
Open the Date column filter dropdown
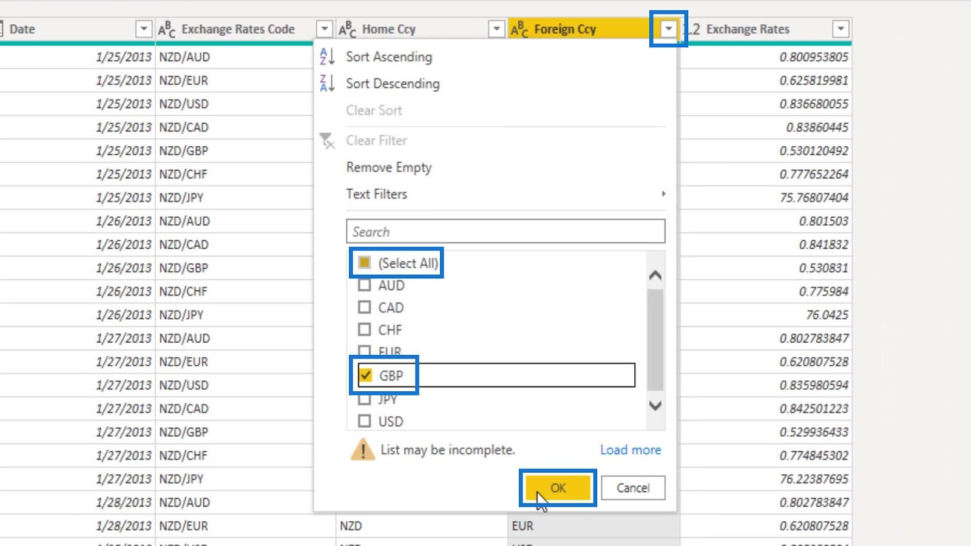coord(144,29)
